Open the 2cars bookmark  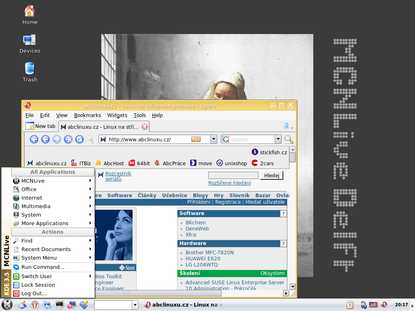click(x=263, y=163)
